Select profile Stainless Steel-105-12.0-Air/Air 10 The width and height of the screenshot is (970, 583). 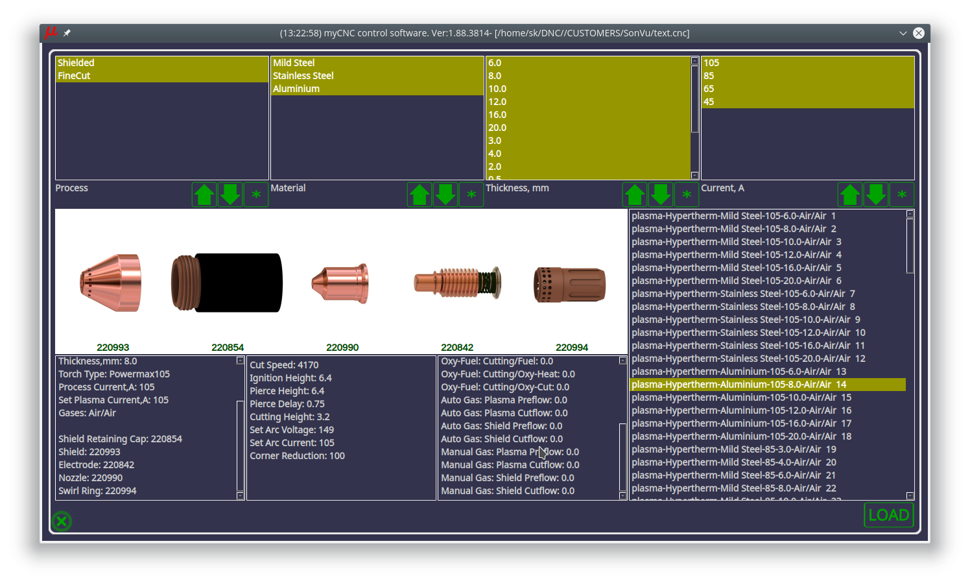(768, 333)
